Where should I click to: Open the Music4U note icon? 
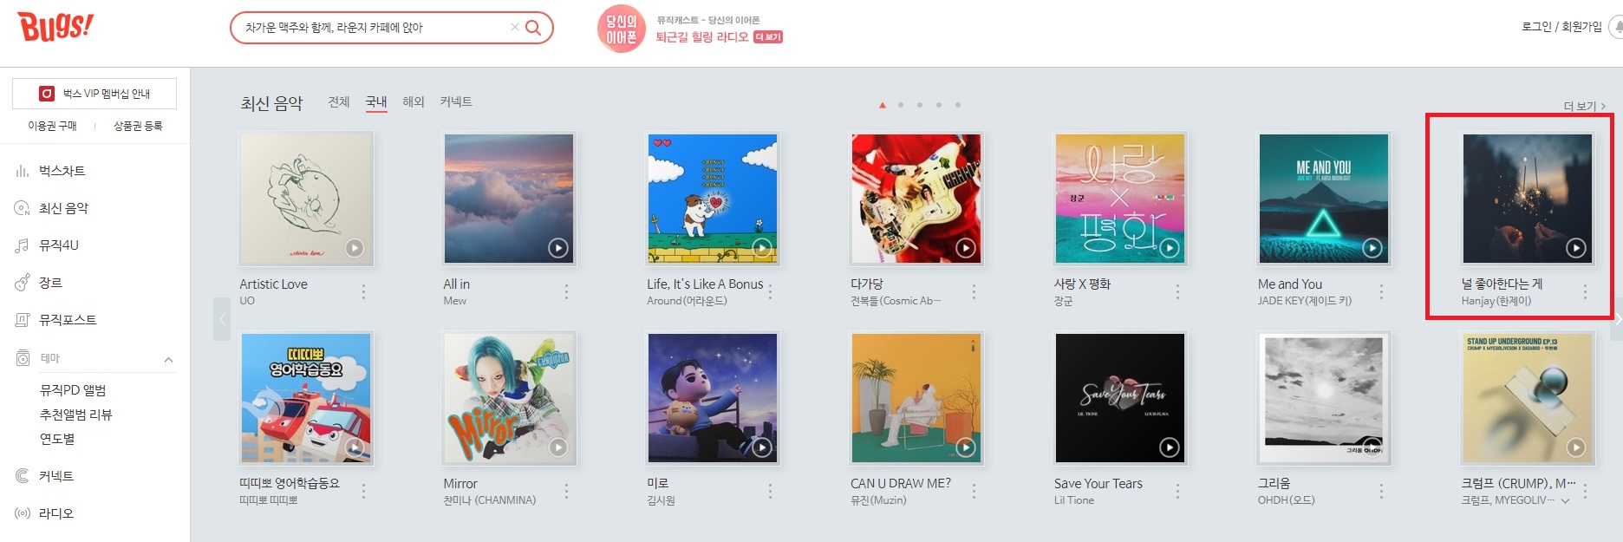[23, 245]
